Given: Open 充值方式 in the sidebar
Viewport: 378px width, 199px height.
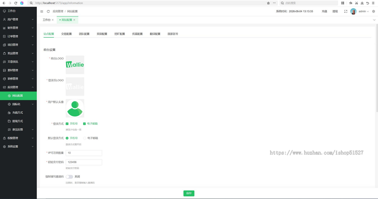Looking at the screenshot, I should [18, 113].
